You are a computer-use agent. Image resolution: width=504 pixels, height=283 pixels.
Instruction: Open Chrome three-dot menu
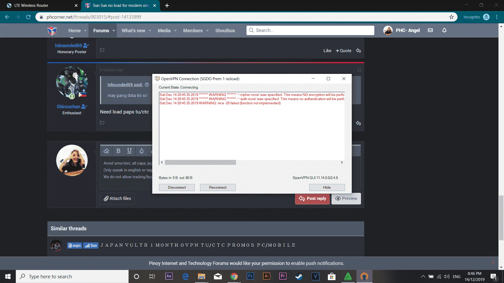[x=497, y=17]
